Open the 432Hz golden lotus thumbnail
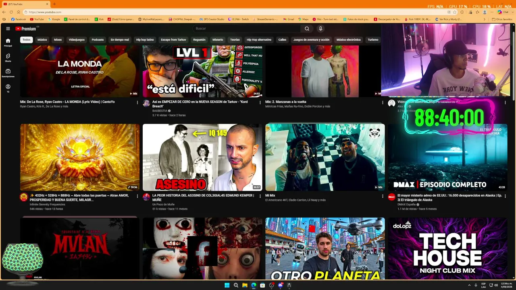This screenshot has height=290, width=516. click(80, 157)
